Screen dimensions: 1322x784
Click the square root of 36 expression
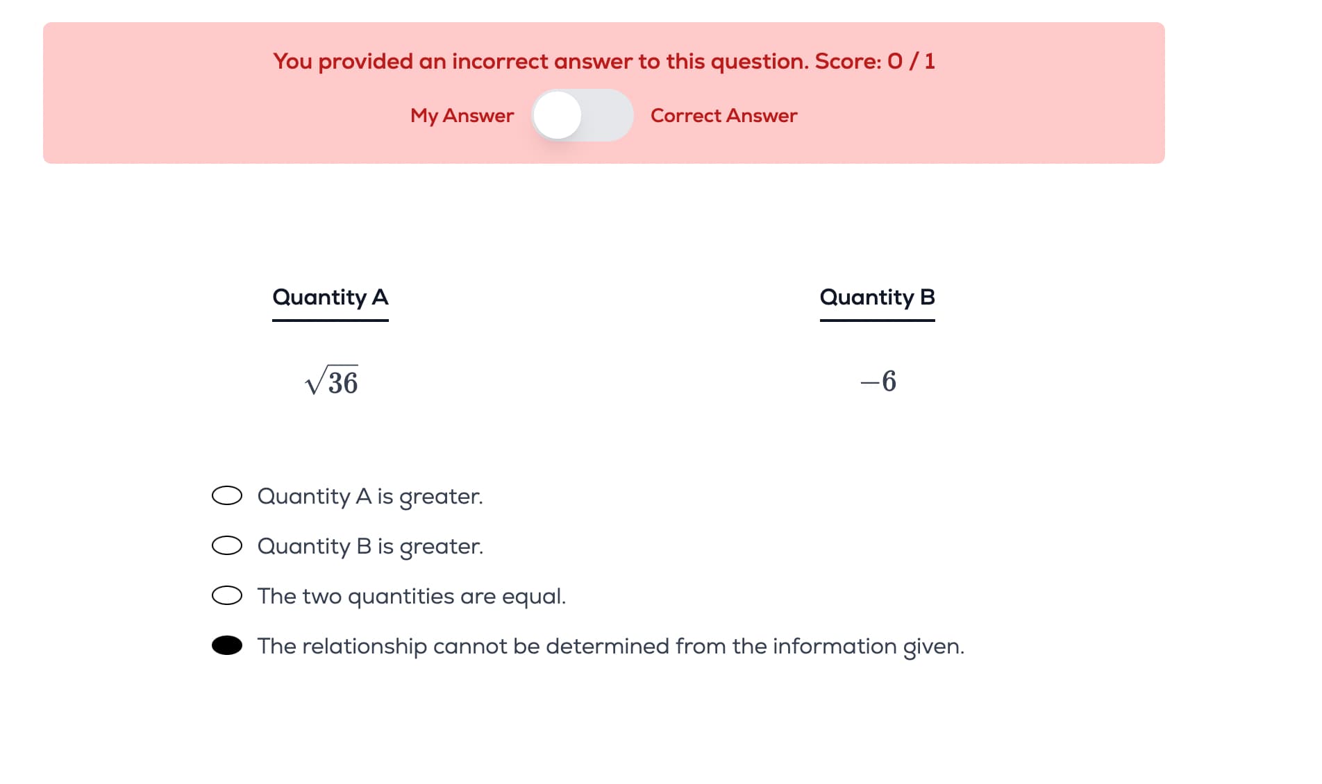coord(332,381)
